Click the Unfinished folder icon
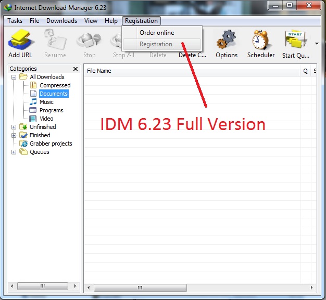This screenshot has height=300, width=326. click(x=23, y=127)
